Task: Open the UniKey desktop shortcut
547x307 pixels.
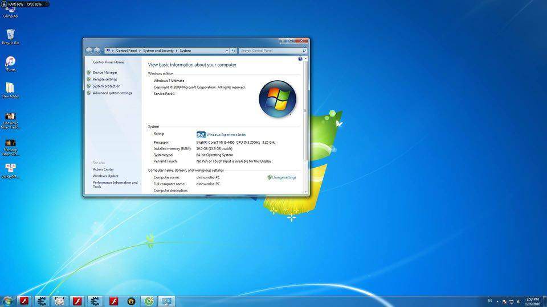Action: pos(10,169)
